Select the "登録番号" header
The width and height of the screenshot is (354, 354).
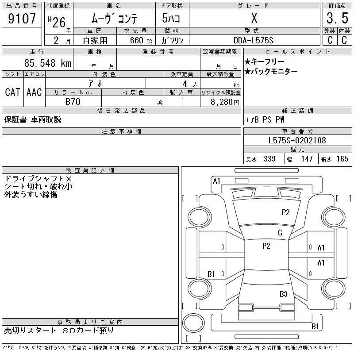coord(158,52)
